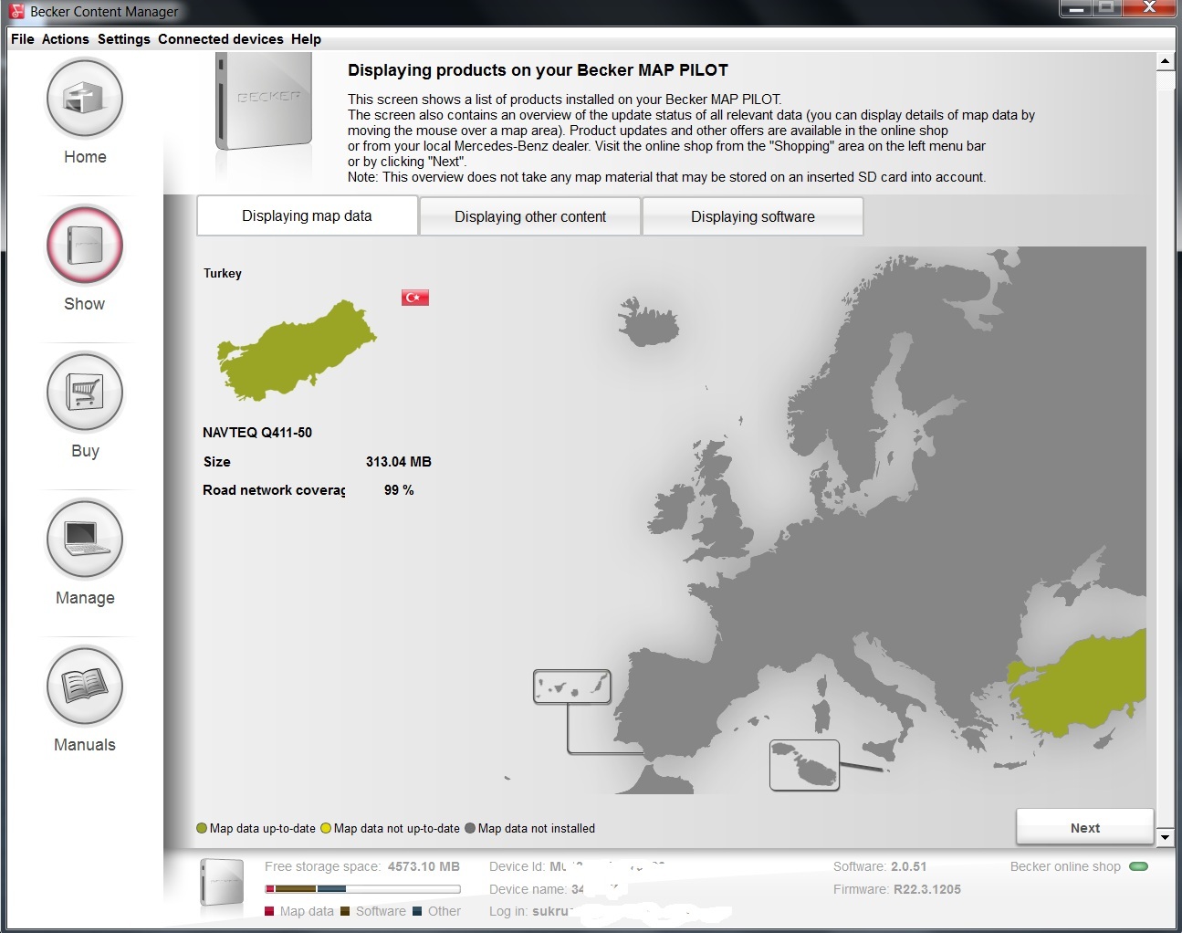The width and height of the screenshot is (1182, 933).
Task: Click the Becker online shop label
Action: (1065, 866)
